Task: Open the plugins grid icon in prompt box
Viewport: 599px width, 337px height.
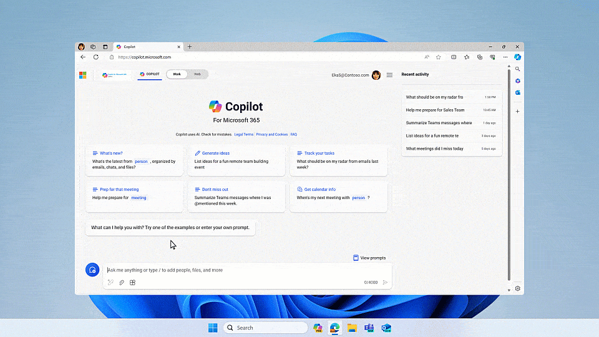Action: (132, 283)
